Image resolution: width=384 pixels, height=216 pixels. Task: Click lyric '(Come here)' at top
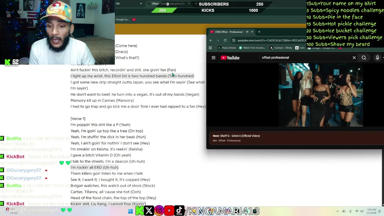(x=126, y=46)
